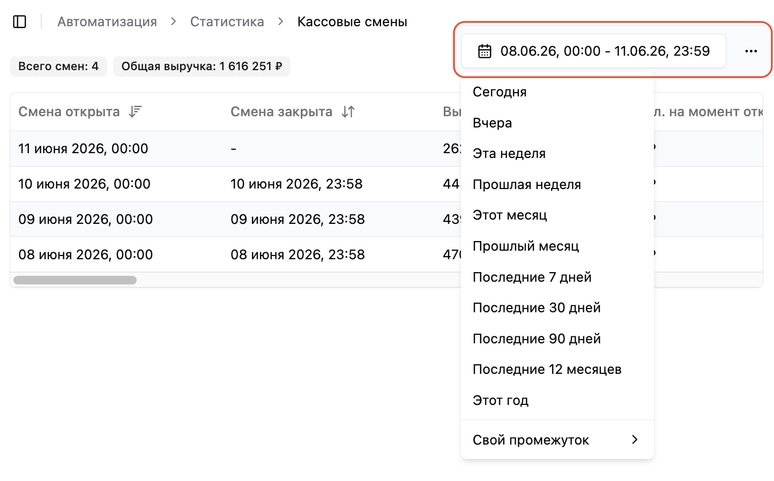Image resolution: width=774 pixels, height=481 pixels.
Task: Select 'Последние 30 дней' option
Action: click(557, 308)
